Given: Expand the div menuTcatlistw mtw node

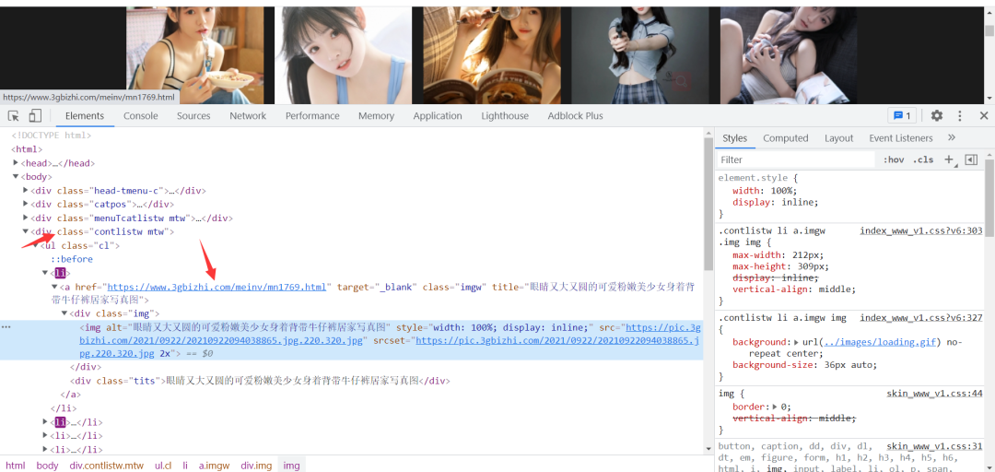Looking at the screenshot, I should tap(26, 218).
